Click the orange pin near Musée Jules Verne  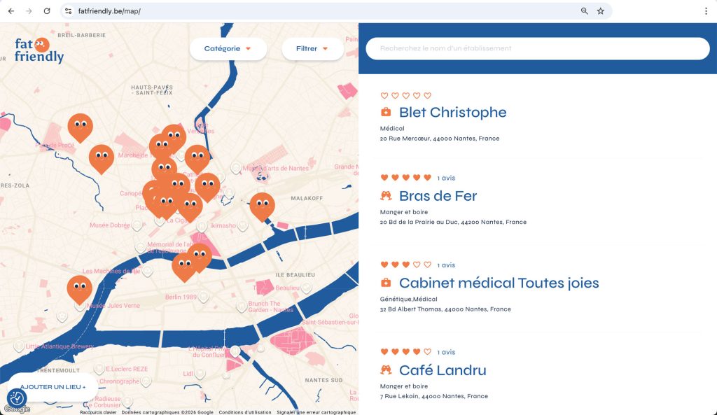(79, 288)
